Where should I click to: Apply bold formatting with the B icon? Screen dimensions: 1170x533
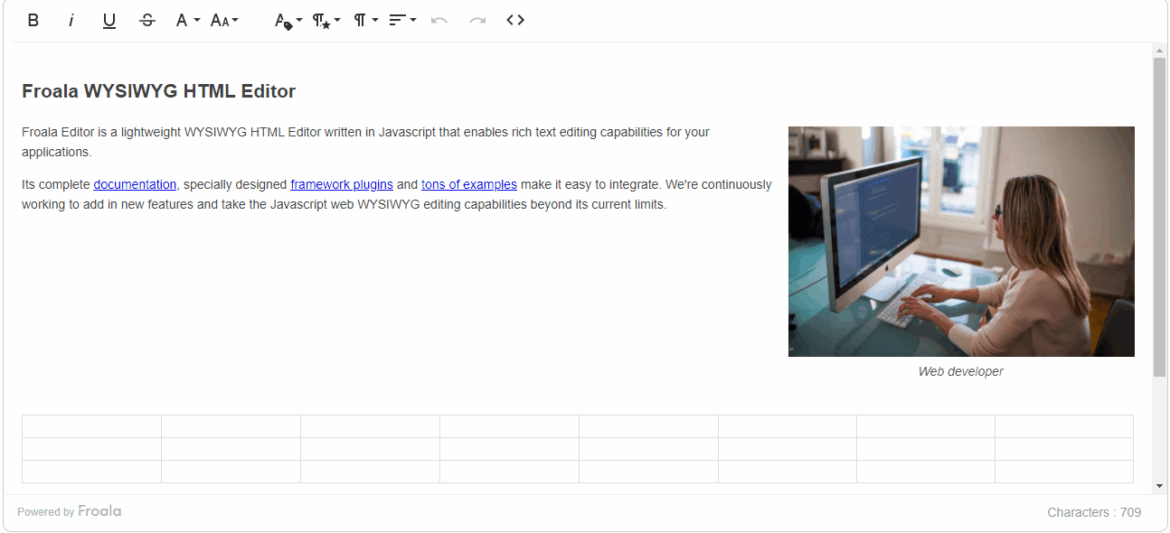pyautogui.click(x=33, y=19)
